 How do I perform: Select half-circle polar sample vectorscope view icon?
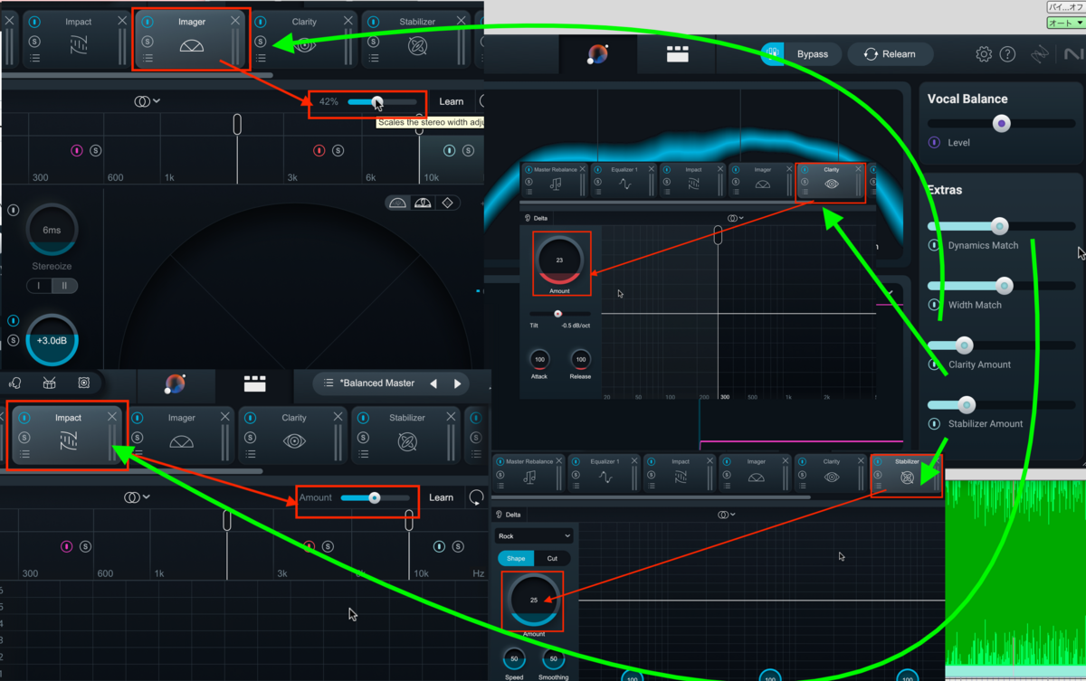click(x=398, y=203)
